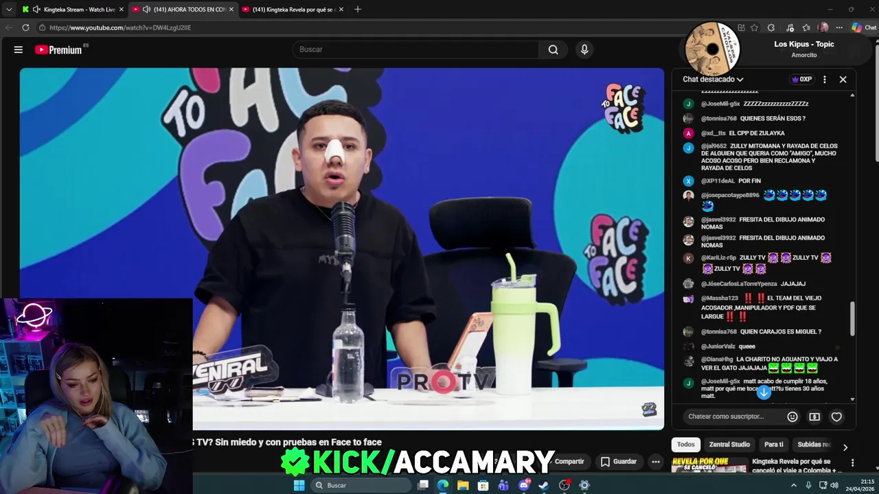Go to the YouTube Premium home logo
The width and height of the screenshot is (879, 494).
(59, 49)
